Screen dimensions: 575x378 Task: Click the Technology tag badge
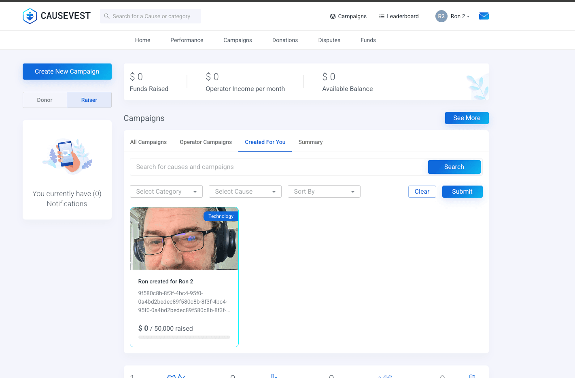point(221,216)
